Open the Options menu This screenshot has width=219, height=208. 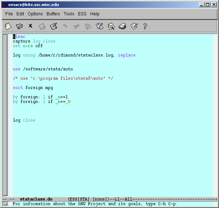pyautogui.click(x=35, y=14)
